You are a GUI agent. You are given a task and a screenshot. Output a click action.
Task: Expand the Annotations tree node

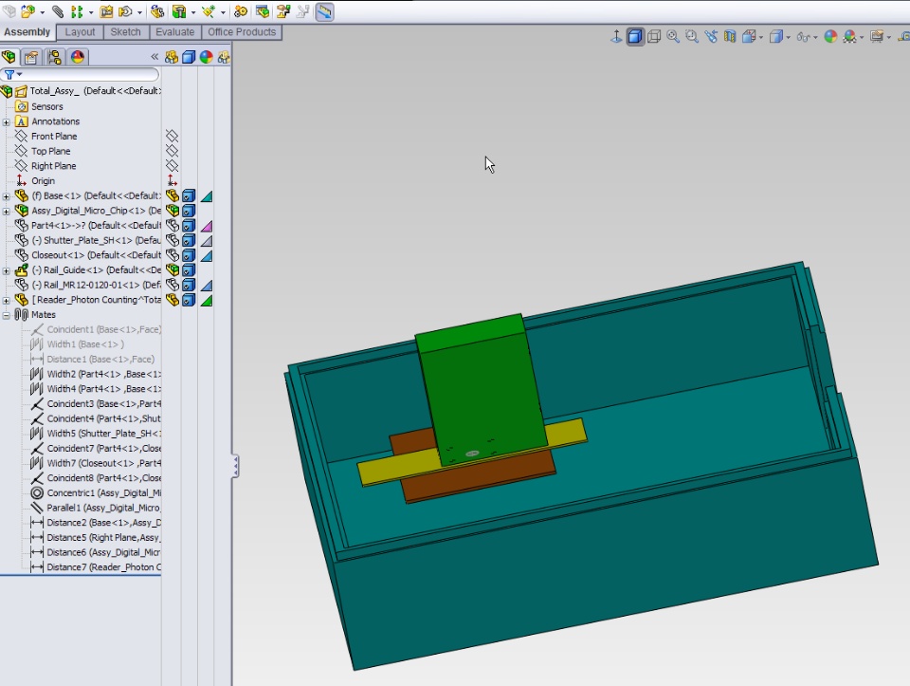pyautogui.click(x=7, y=121)
